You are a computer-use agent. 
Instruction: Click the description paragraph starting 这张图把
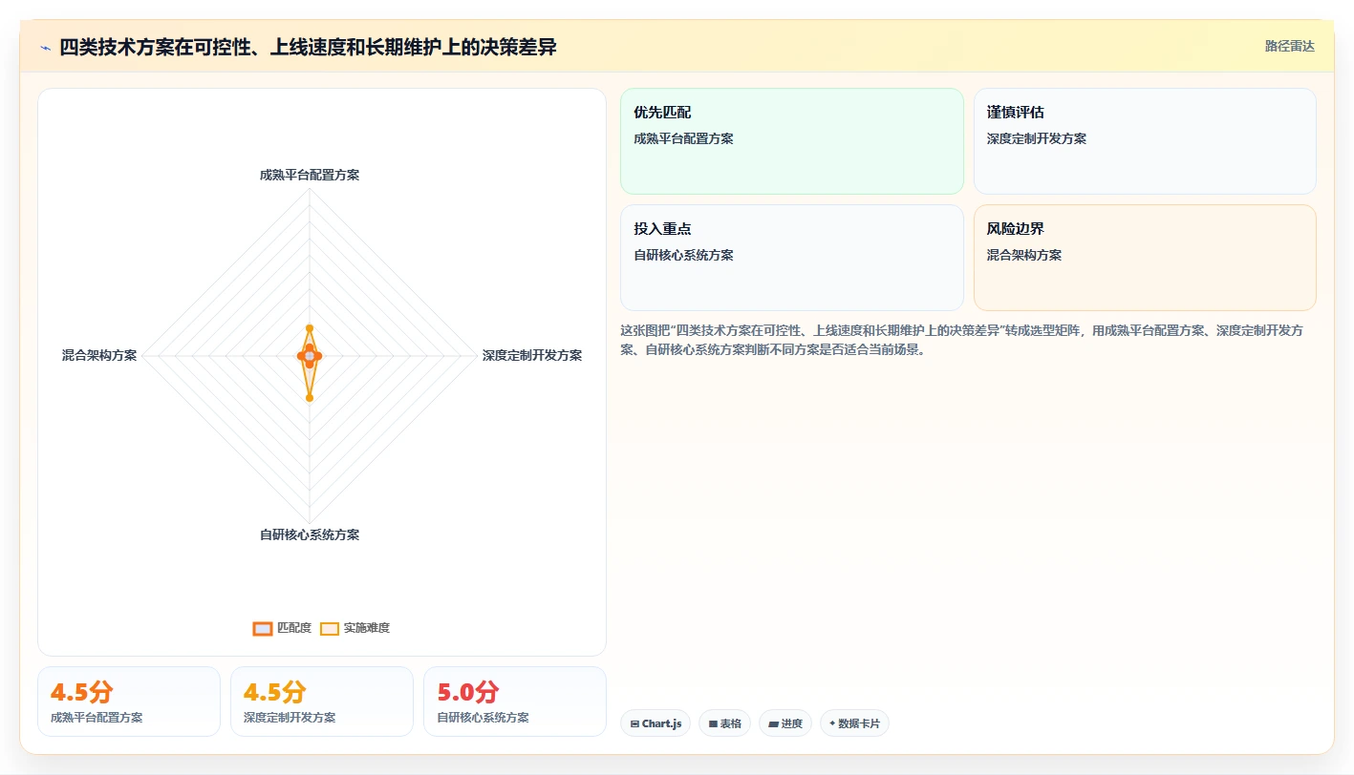(963, 340)
